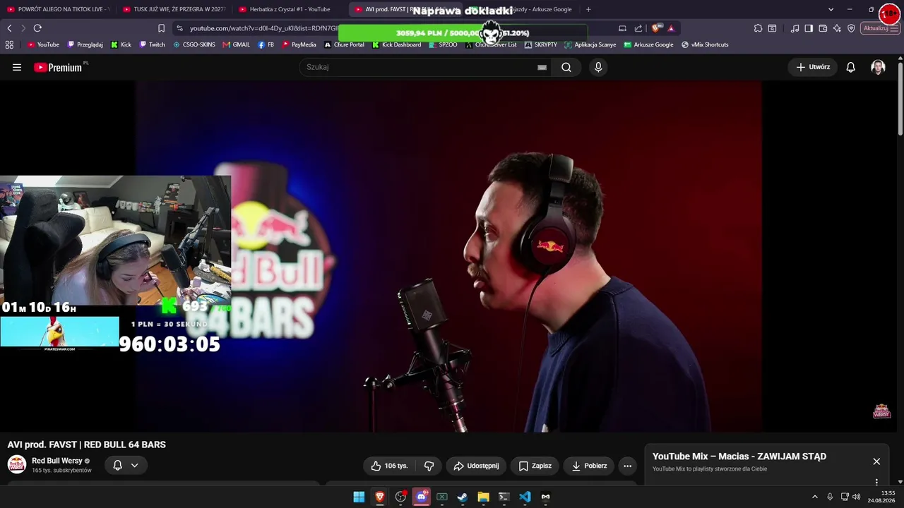Dislike the AVI 64 Bars video

(x=429, y=466)
